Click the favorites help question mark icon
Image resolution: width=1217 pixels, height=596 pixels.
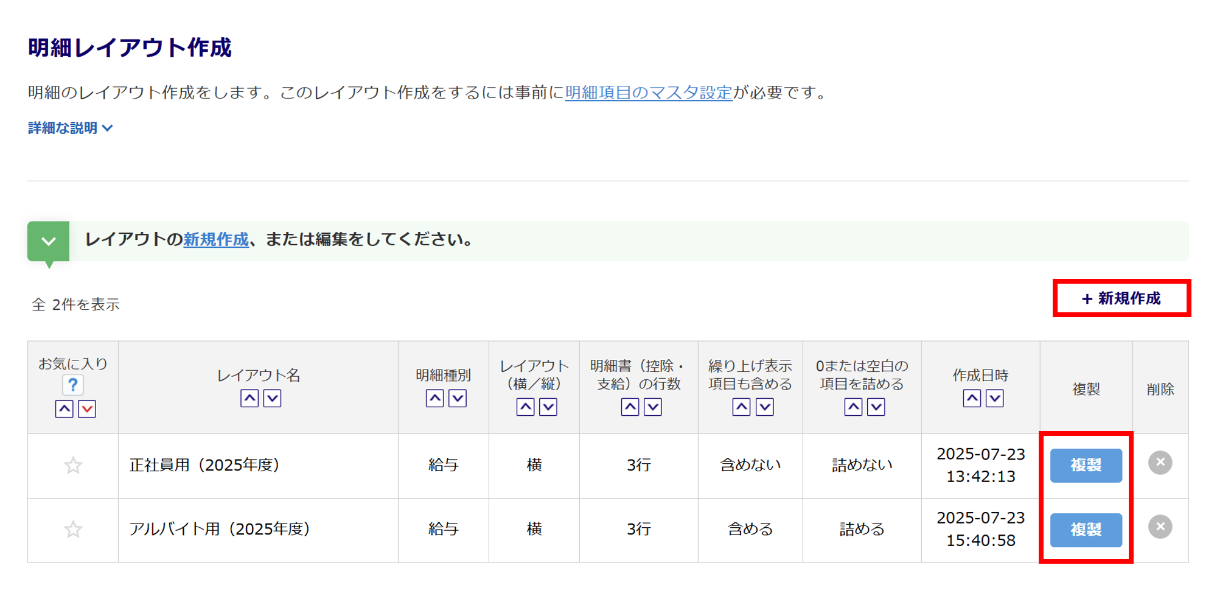coord(72,385)
